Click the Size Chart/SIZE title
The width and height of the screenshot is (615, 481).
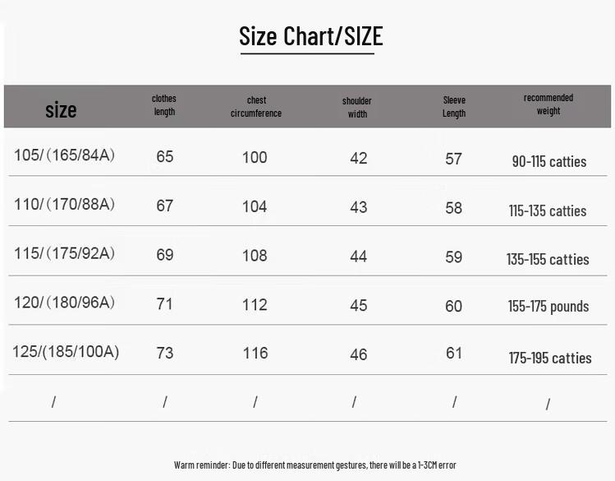[310, 36]
